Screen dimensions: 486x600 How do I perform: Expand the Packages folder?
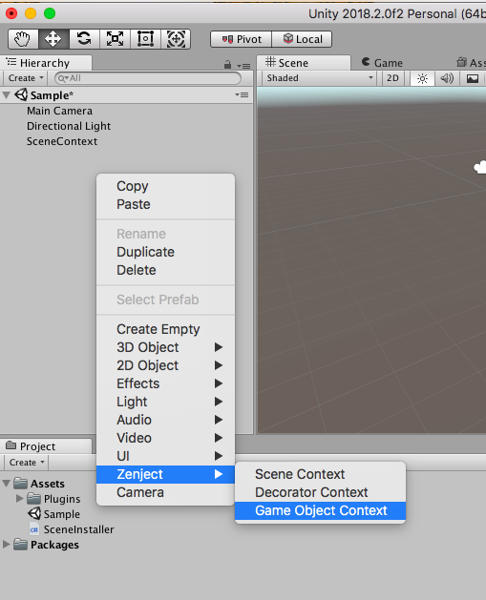[x=6, y=544]
